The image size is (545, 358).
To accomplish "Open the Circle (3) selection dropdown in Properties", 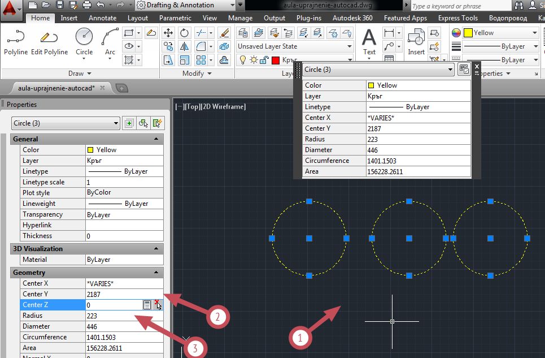I will 66,123.
